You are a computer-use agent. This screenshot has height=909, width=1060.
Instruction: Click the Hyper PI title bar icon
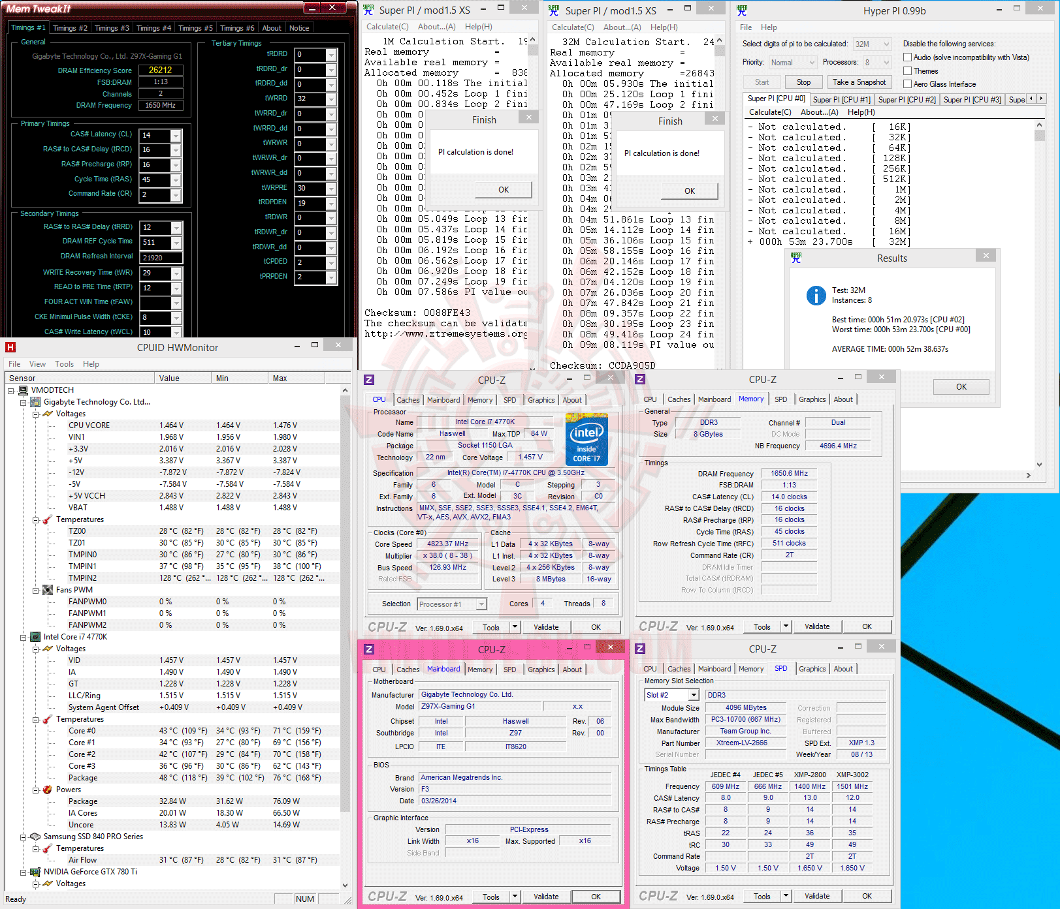[x=742, y=10]
